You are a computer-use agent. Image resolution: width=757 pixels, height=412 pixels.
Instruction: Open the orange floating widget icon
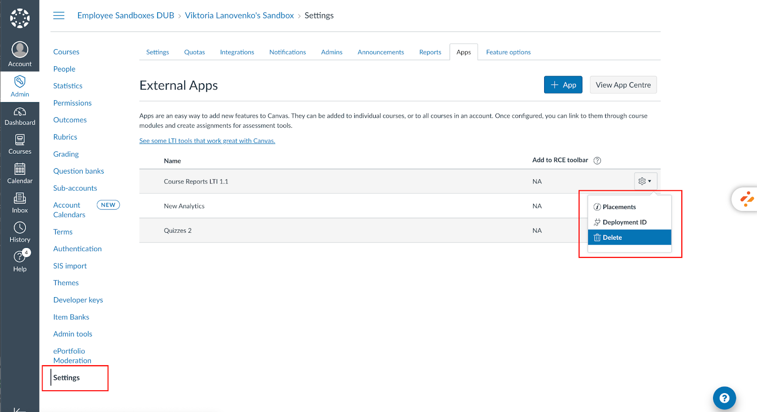coord(747,199)
